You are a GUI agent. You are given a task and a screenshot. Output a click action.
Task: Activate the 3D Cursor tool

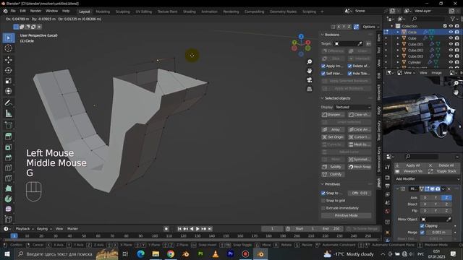click(x=8, y=48)
